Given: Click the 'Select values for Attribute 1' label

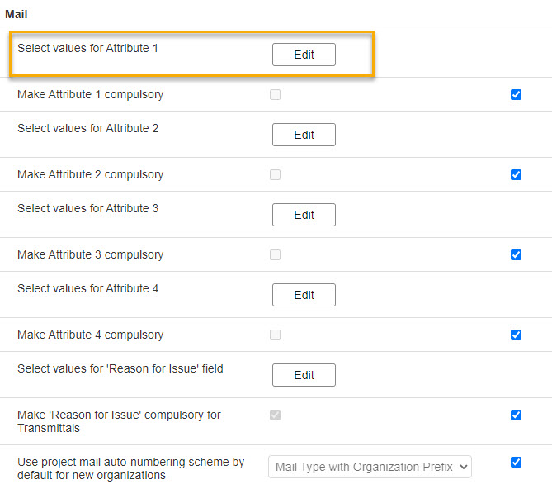Looking at the screenshot, I should pos(87,48).
